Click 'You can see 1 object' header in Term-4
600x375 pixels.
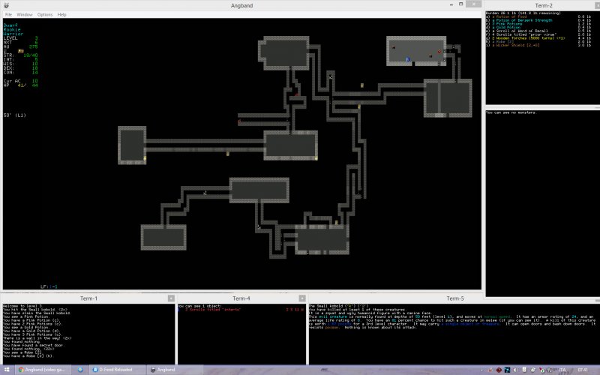pos(199,306)
